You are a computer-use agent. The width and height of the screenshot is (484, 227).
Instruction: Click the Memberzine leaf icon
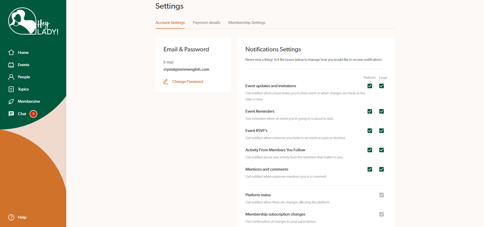click(11, 101)
